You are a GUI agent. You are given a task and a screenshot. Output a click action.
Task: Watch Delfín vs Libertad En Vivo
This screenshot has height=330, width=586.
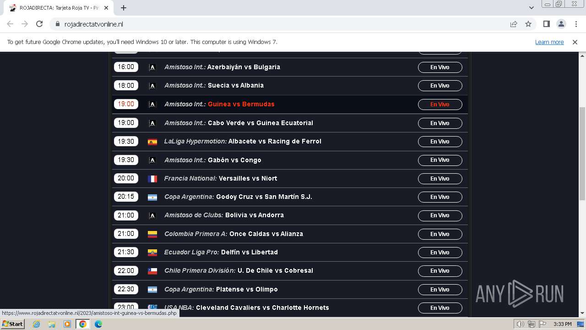440,253
